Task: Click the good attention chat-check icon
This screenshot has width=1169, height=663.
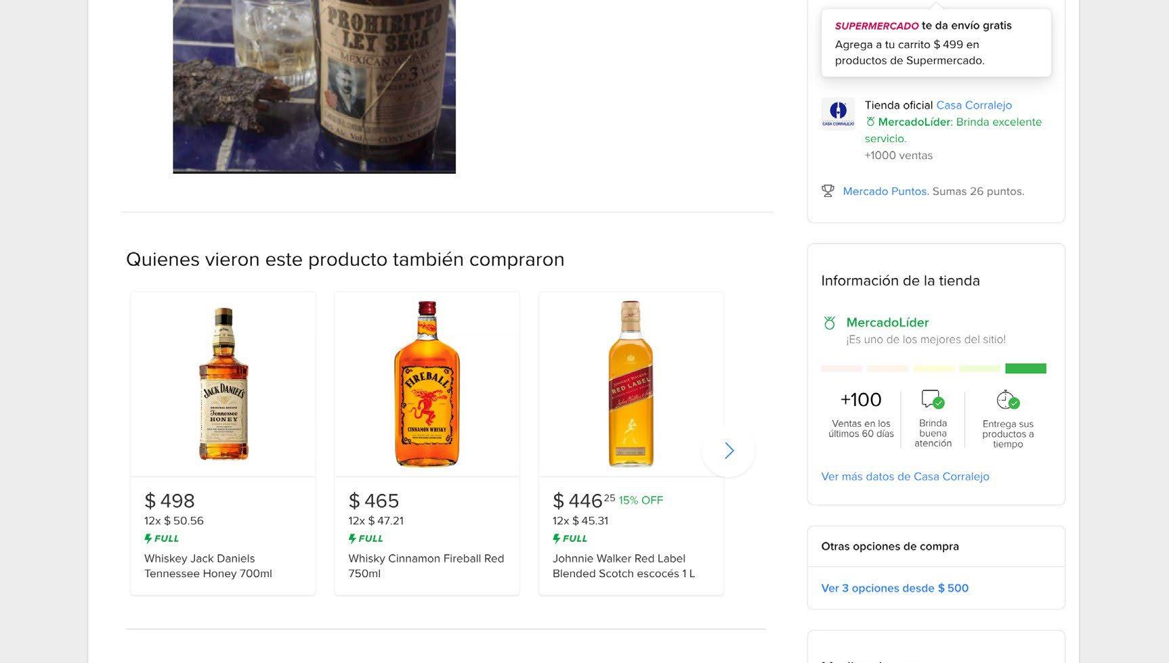Action: coord(933,400)
